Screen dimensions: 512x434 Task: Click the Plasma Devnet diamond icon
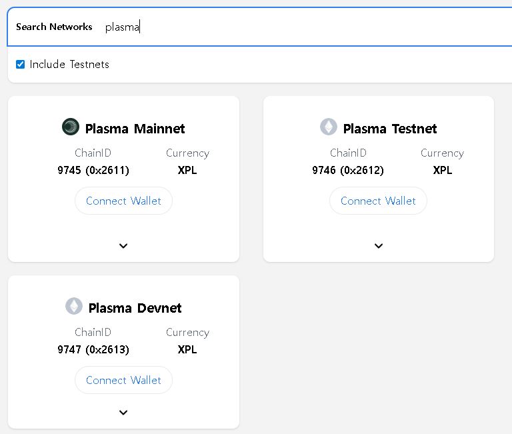74,306
